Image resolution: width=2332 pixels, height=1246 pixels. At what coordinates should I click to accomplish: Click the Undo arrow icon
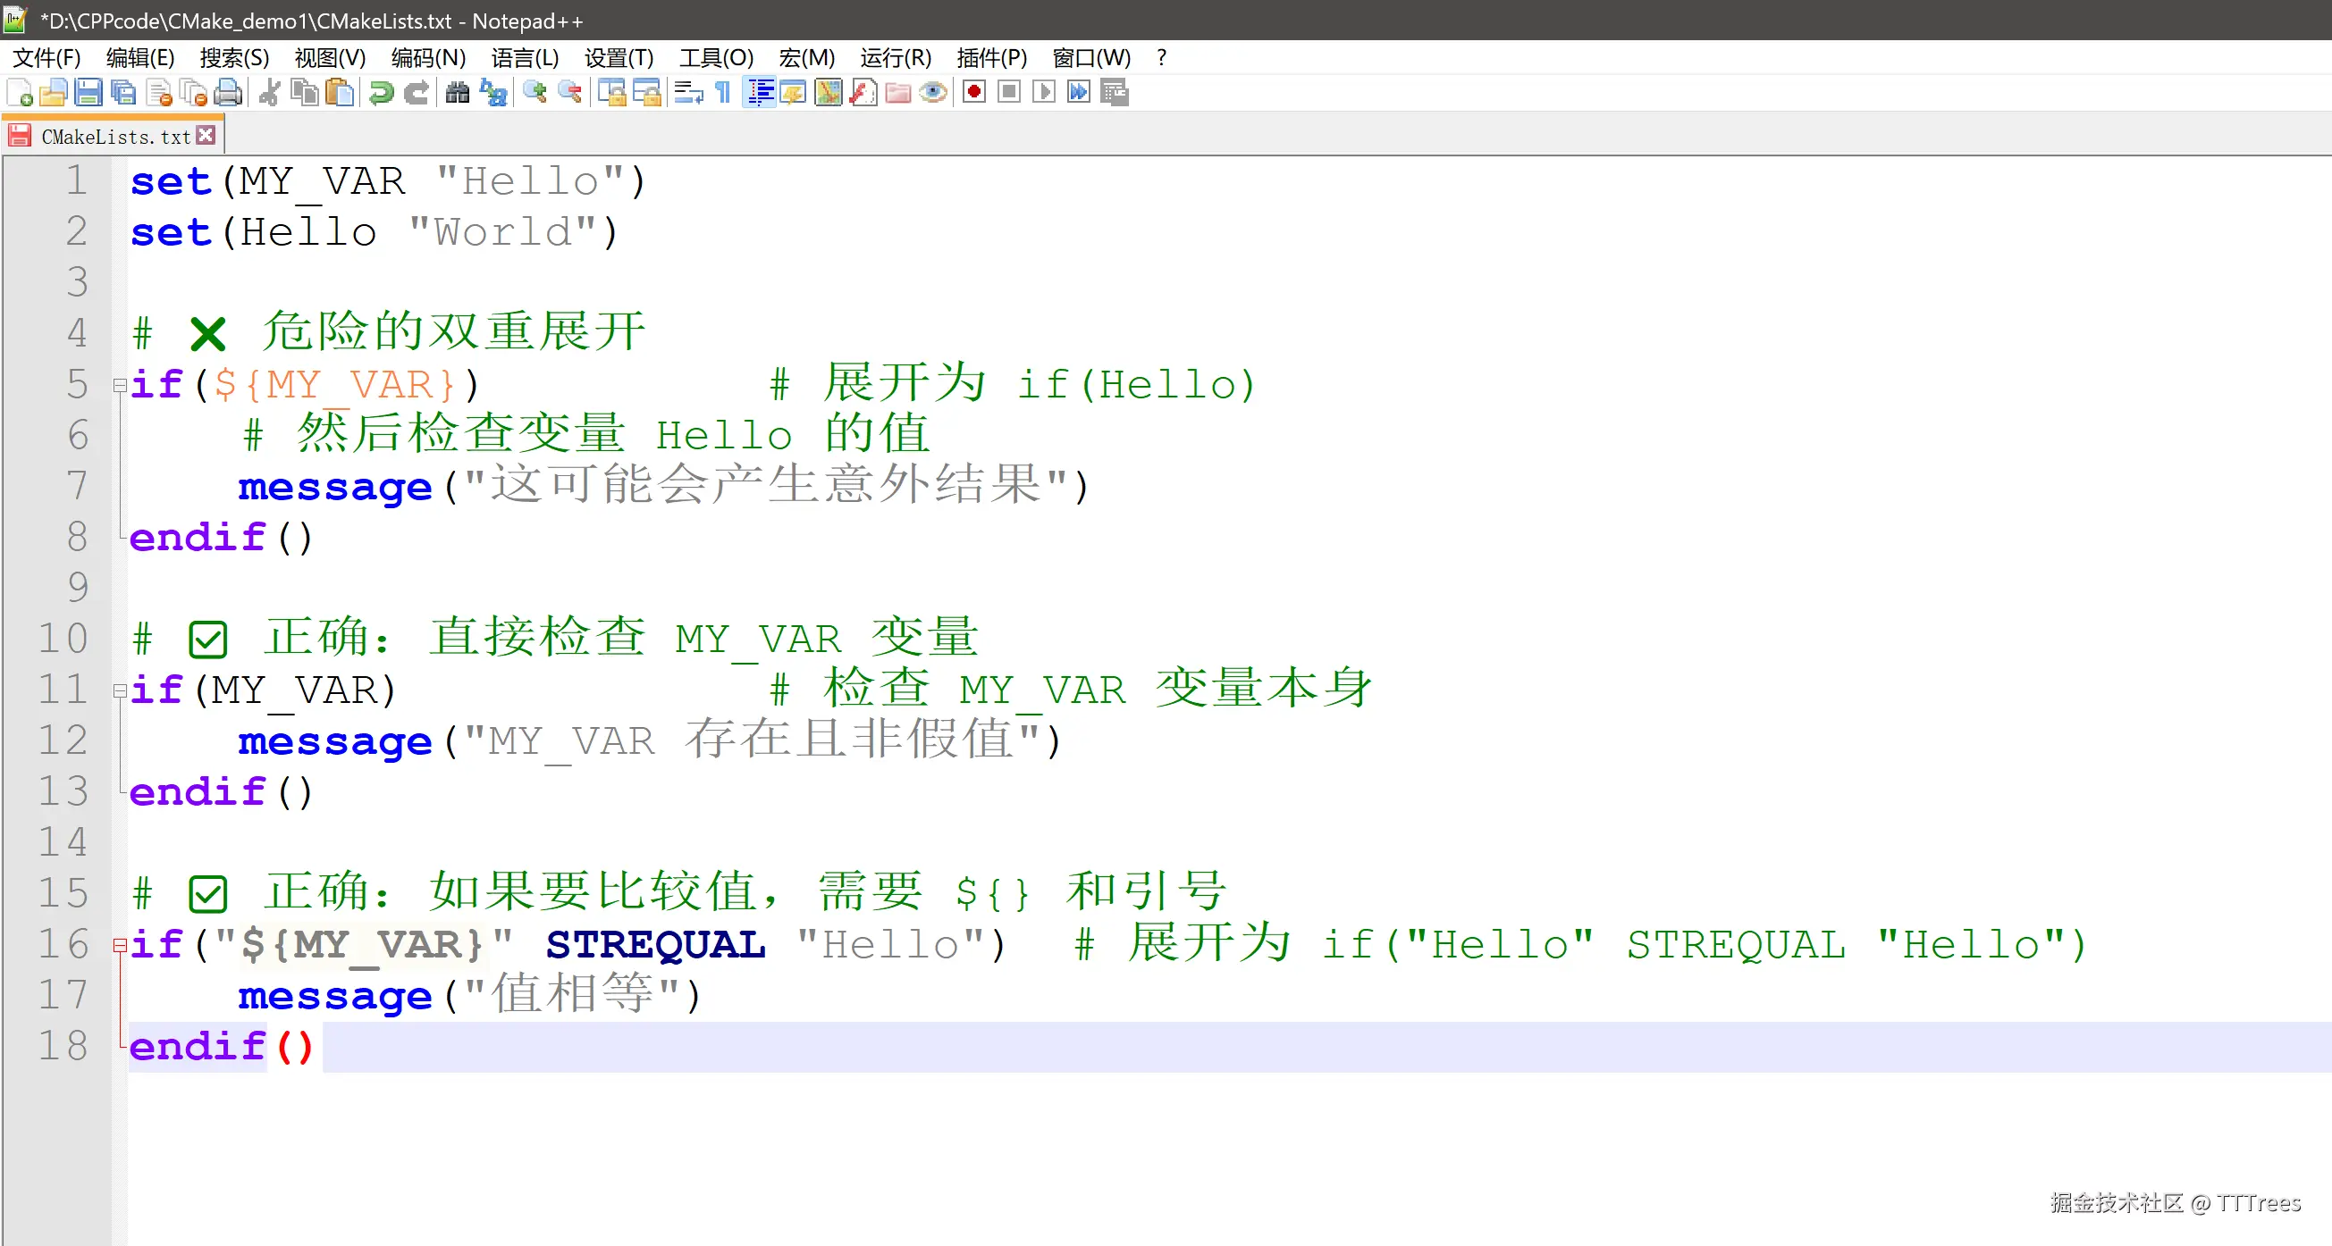(382, 93)
